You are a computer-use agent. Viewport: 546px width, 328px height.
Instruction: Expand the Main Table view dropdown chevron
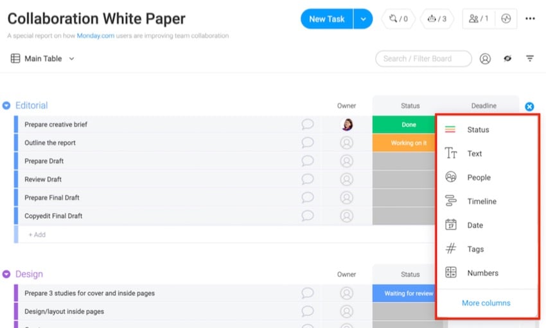[71, 58]
